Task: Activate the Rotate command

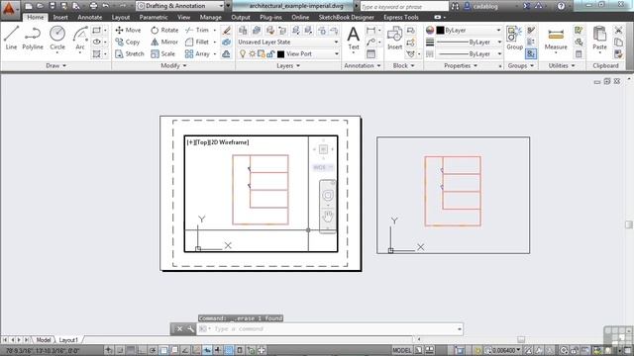Action: pyautogui.click(x=164, y=30)
